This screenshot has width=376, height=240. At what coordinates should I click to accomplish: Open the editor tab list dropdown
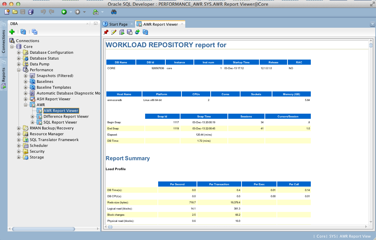click(373, 24)
